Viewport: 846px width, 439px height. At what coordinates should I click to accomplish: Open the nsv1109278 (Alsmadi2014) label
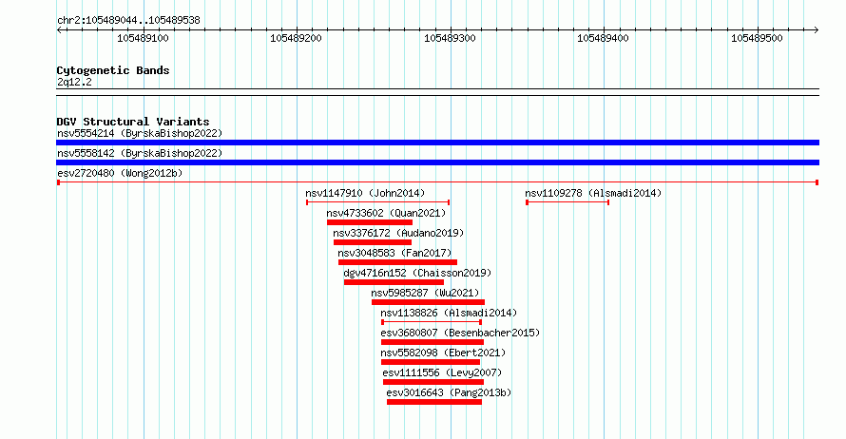(x=593, y=193)
